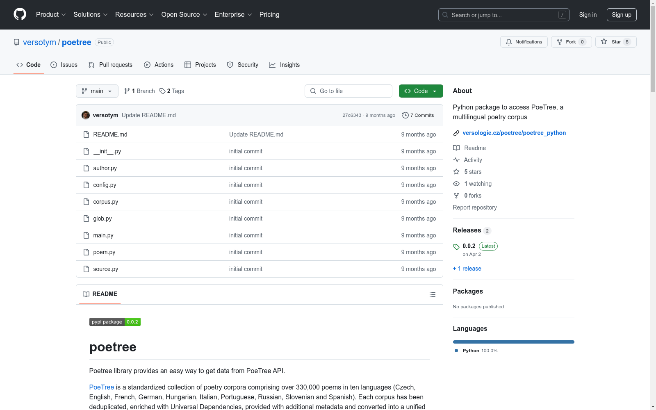Screen dimensions: 656x410
Task: Click the star icon in Star button
Action: click(604, 41)
